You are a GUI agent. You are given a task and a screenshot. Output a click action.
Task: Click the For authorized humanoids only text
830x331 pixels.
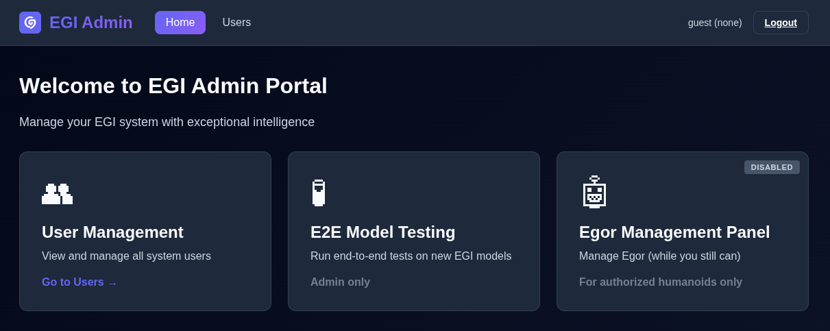pyautogui.click(x=661, y=282)
